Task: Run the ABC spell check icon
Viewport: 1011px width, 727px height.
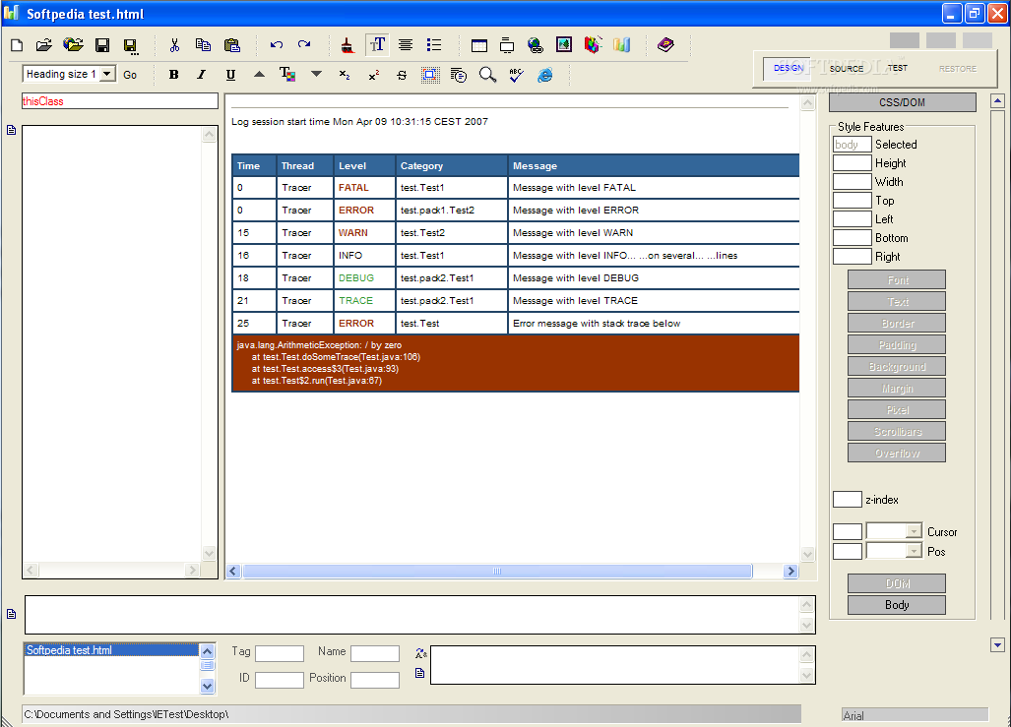Action: click(516, 75)
